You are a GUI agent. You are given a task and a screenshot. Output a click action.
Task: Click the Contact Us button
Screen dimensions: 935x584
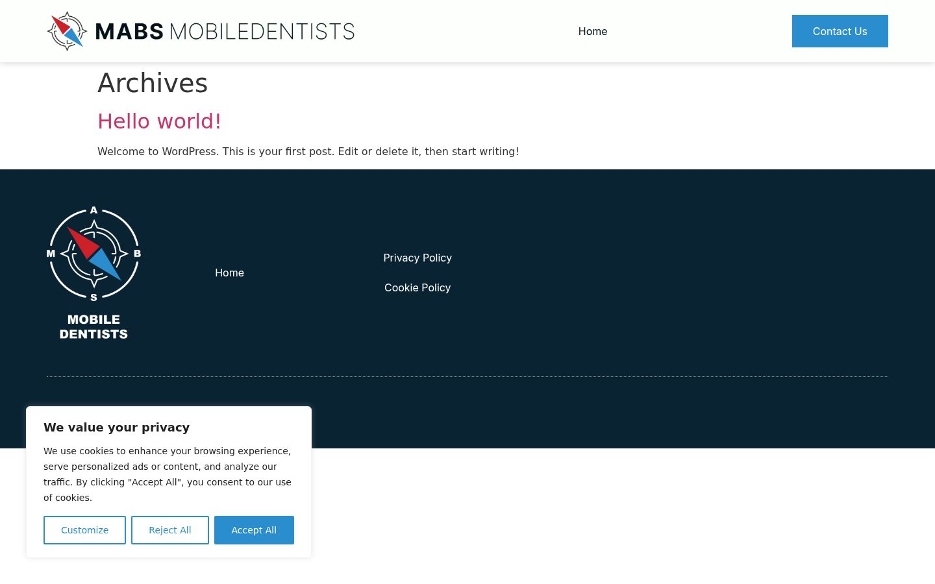coord(840,31)
